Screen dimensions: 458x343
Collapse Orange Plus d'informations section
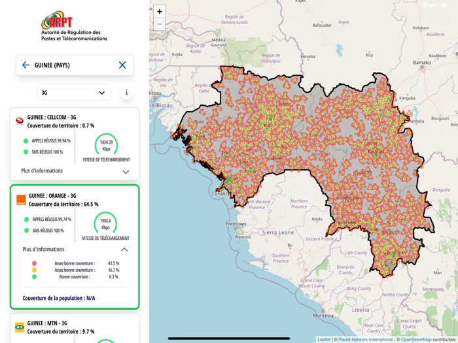(124, 250)
